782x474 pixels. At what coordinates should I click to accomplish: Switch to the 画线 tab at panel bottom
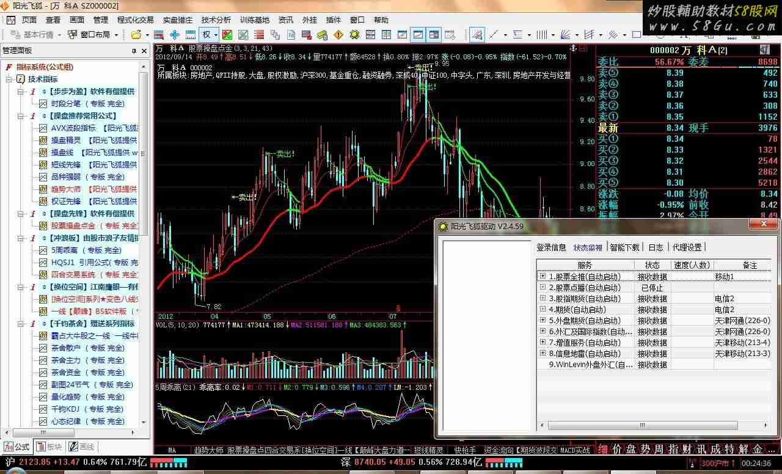[81, 447]
